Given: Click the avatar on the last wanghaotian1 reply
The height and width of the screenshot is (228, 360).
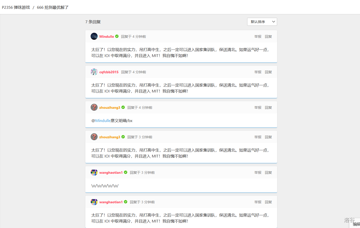Looking at the screenshot, I should click(x=94, y=202).
